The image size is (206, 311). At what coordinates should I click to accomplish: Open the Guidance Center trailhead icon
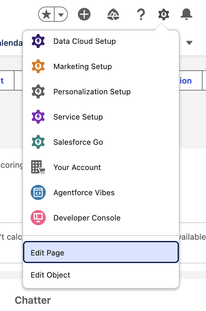(x=113, y=14)
